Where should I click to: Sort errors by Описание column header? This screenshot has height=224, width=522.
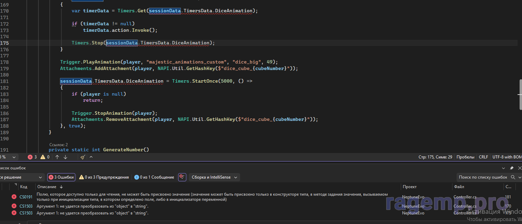coord(47,187)
